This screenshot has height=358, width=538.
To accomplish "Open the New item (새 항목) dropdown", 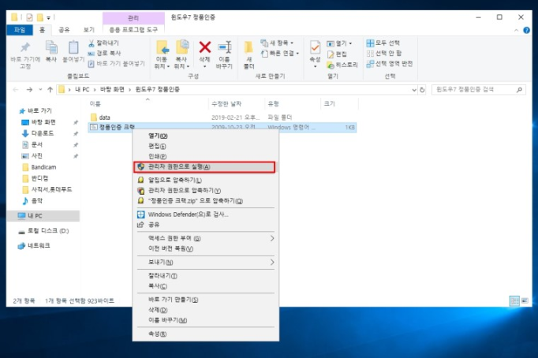I will coord(277,43).
